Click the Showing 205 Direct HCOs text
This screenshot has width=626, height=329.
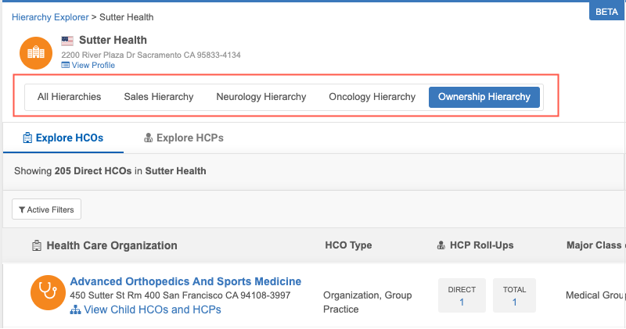[x=110, y=171]
